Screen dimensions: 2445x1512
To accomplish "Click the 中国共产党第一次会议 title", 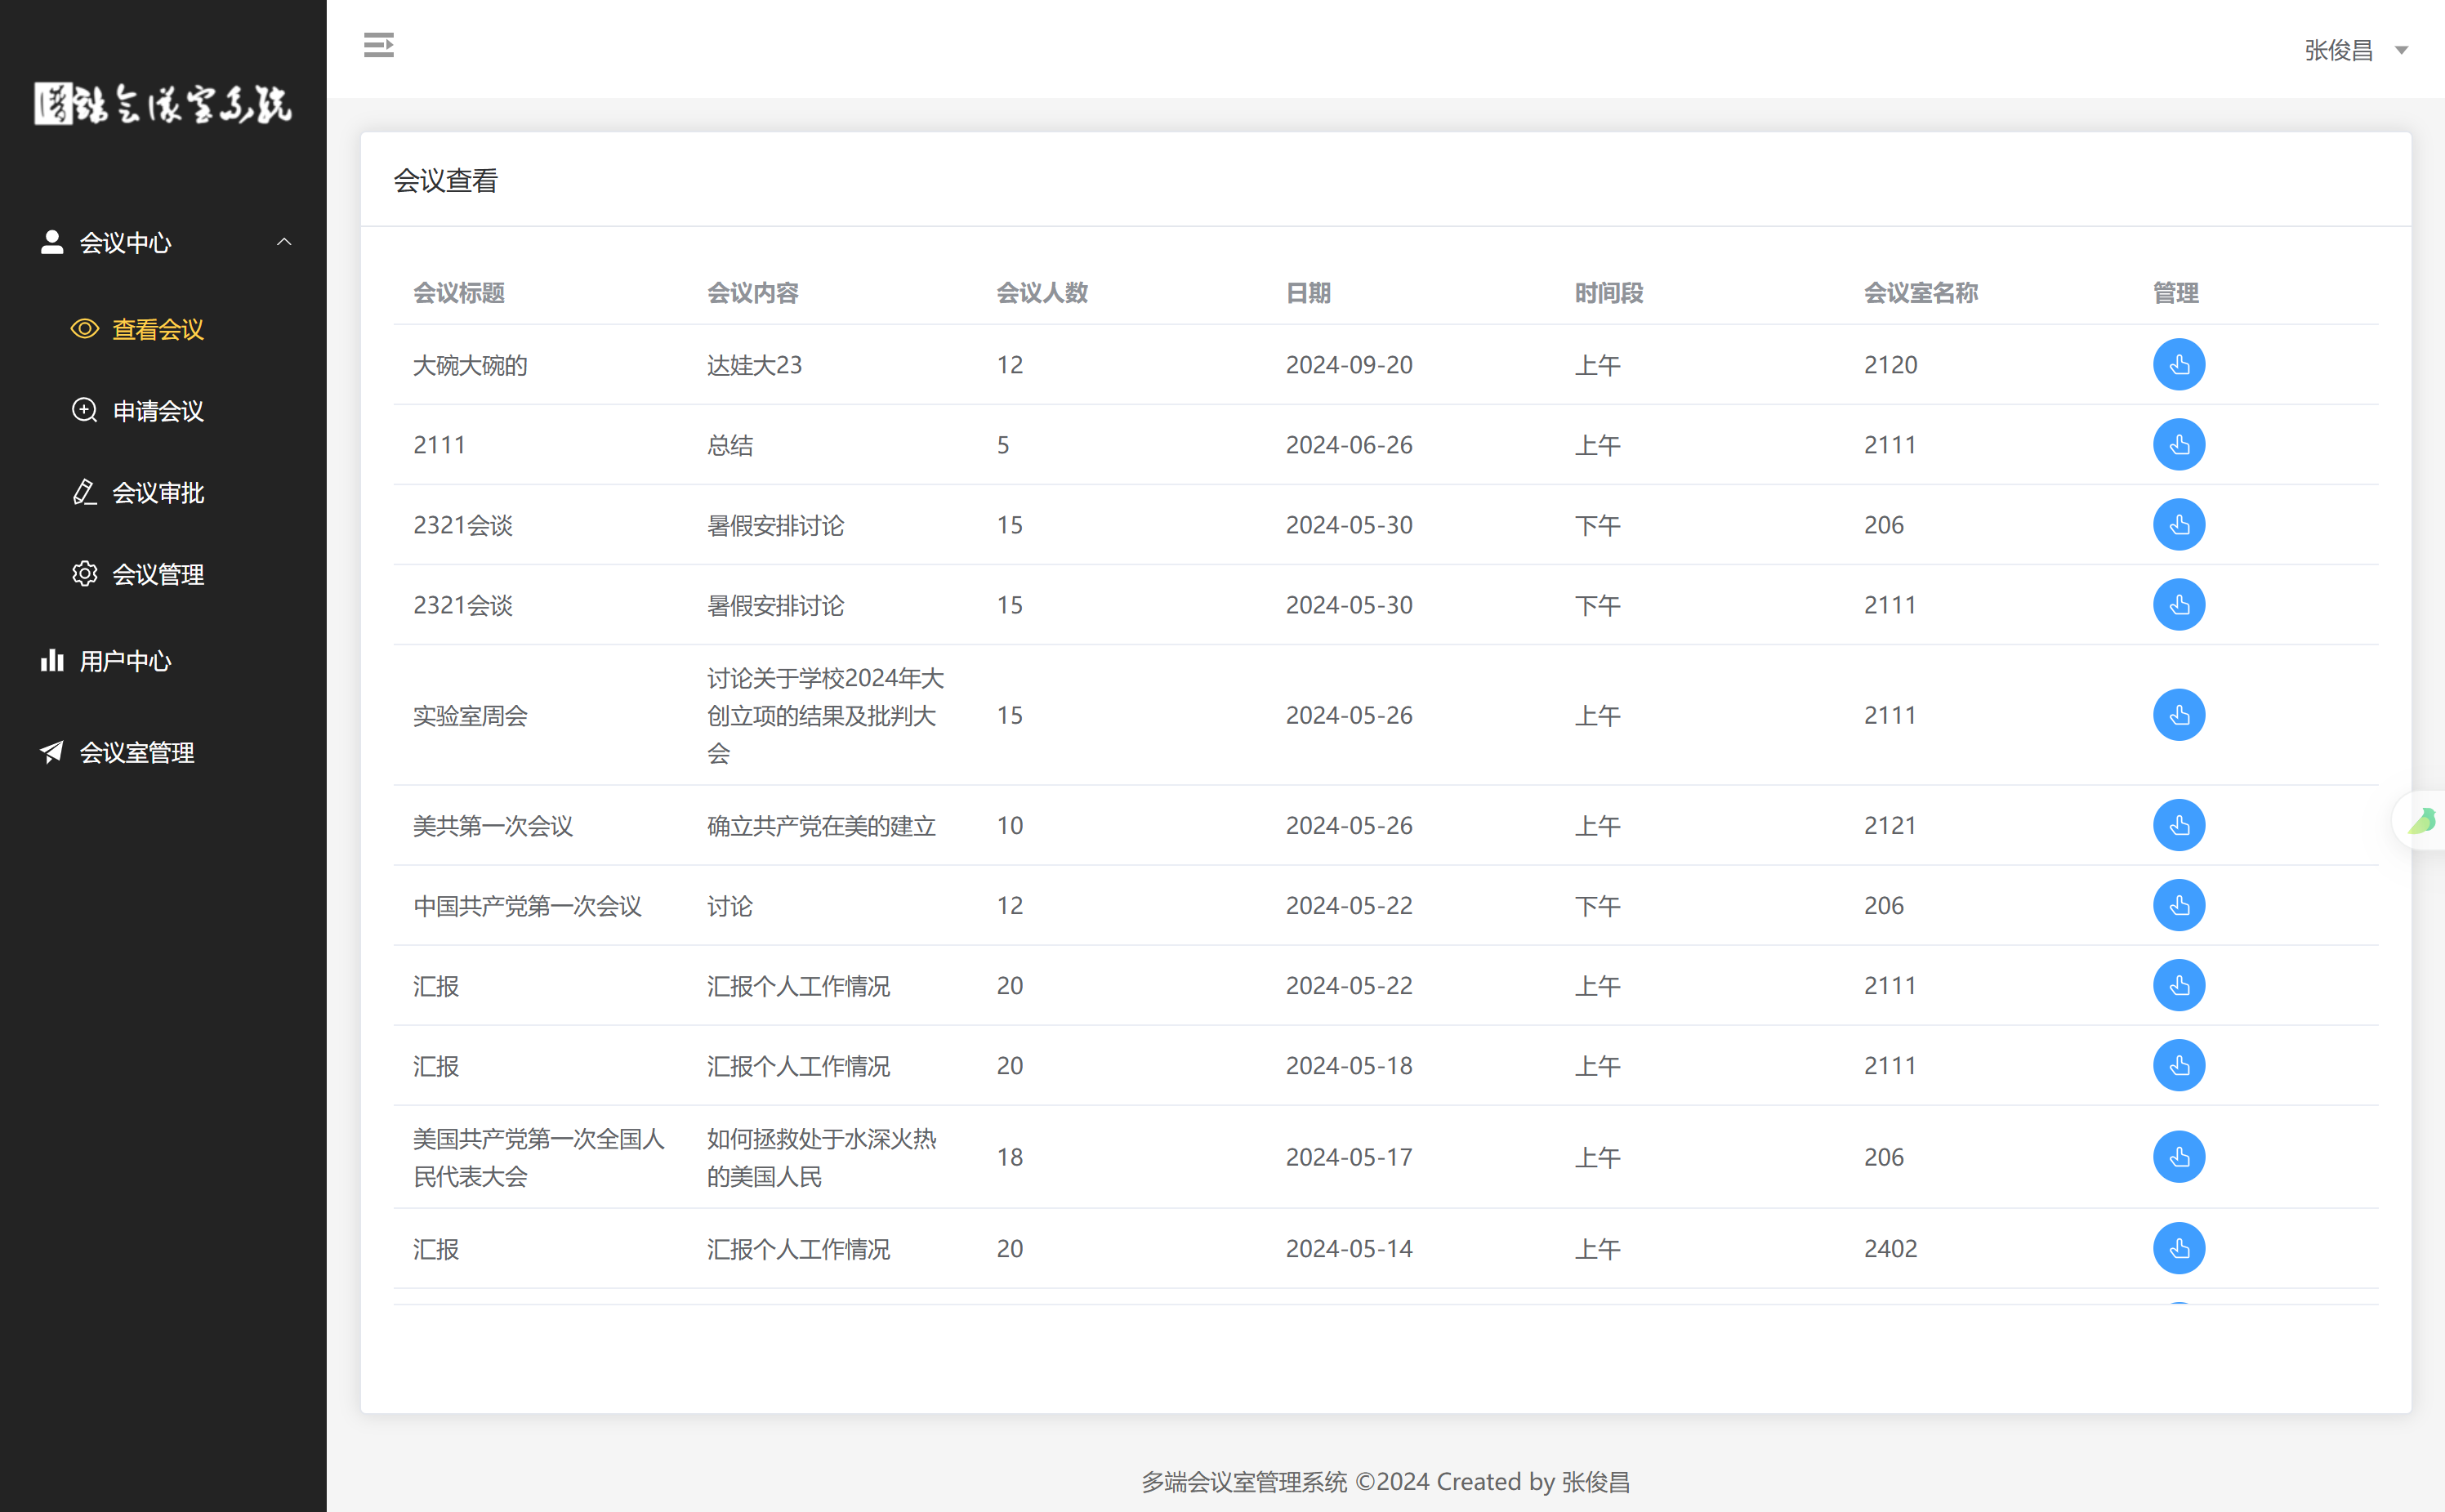I will click(x=527, y=906).
